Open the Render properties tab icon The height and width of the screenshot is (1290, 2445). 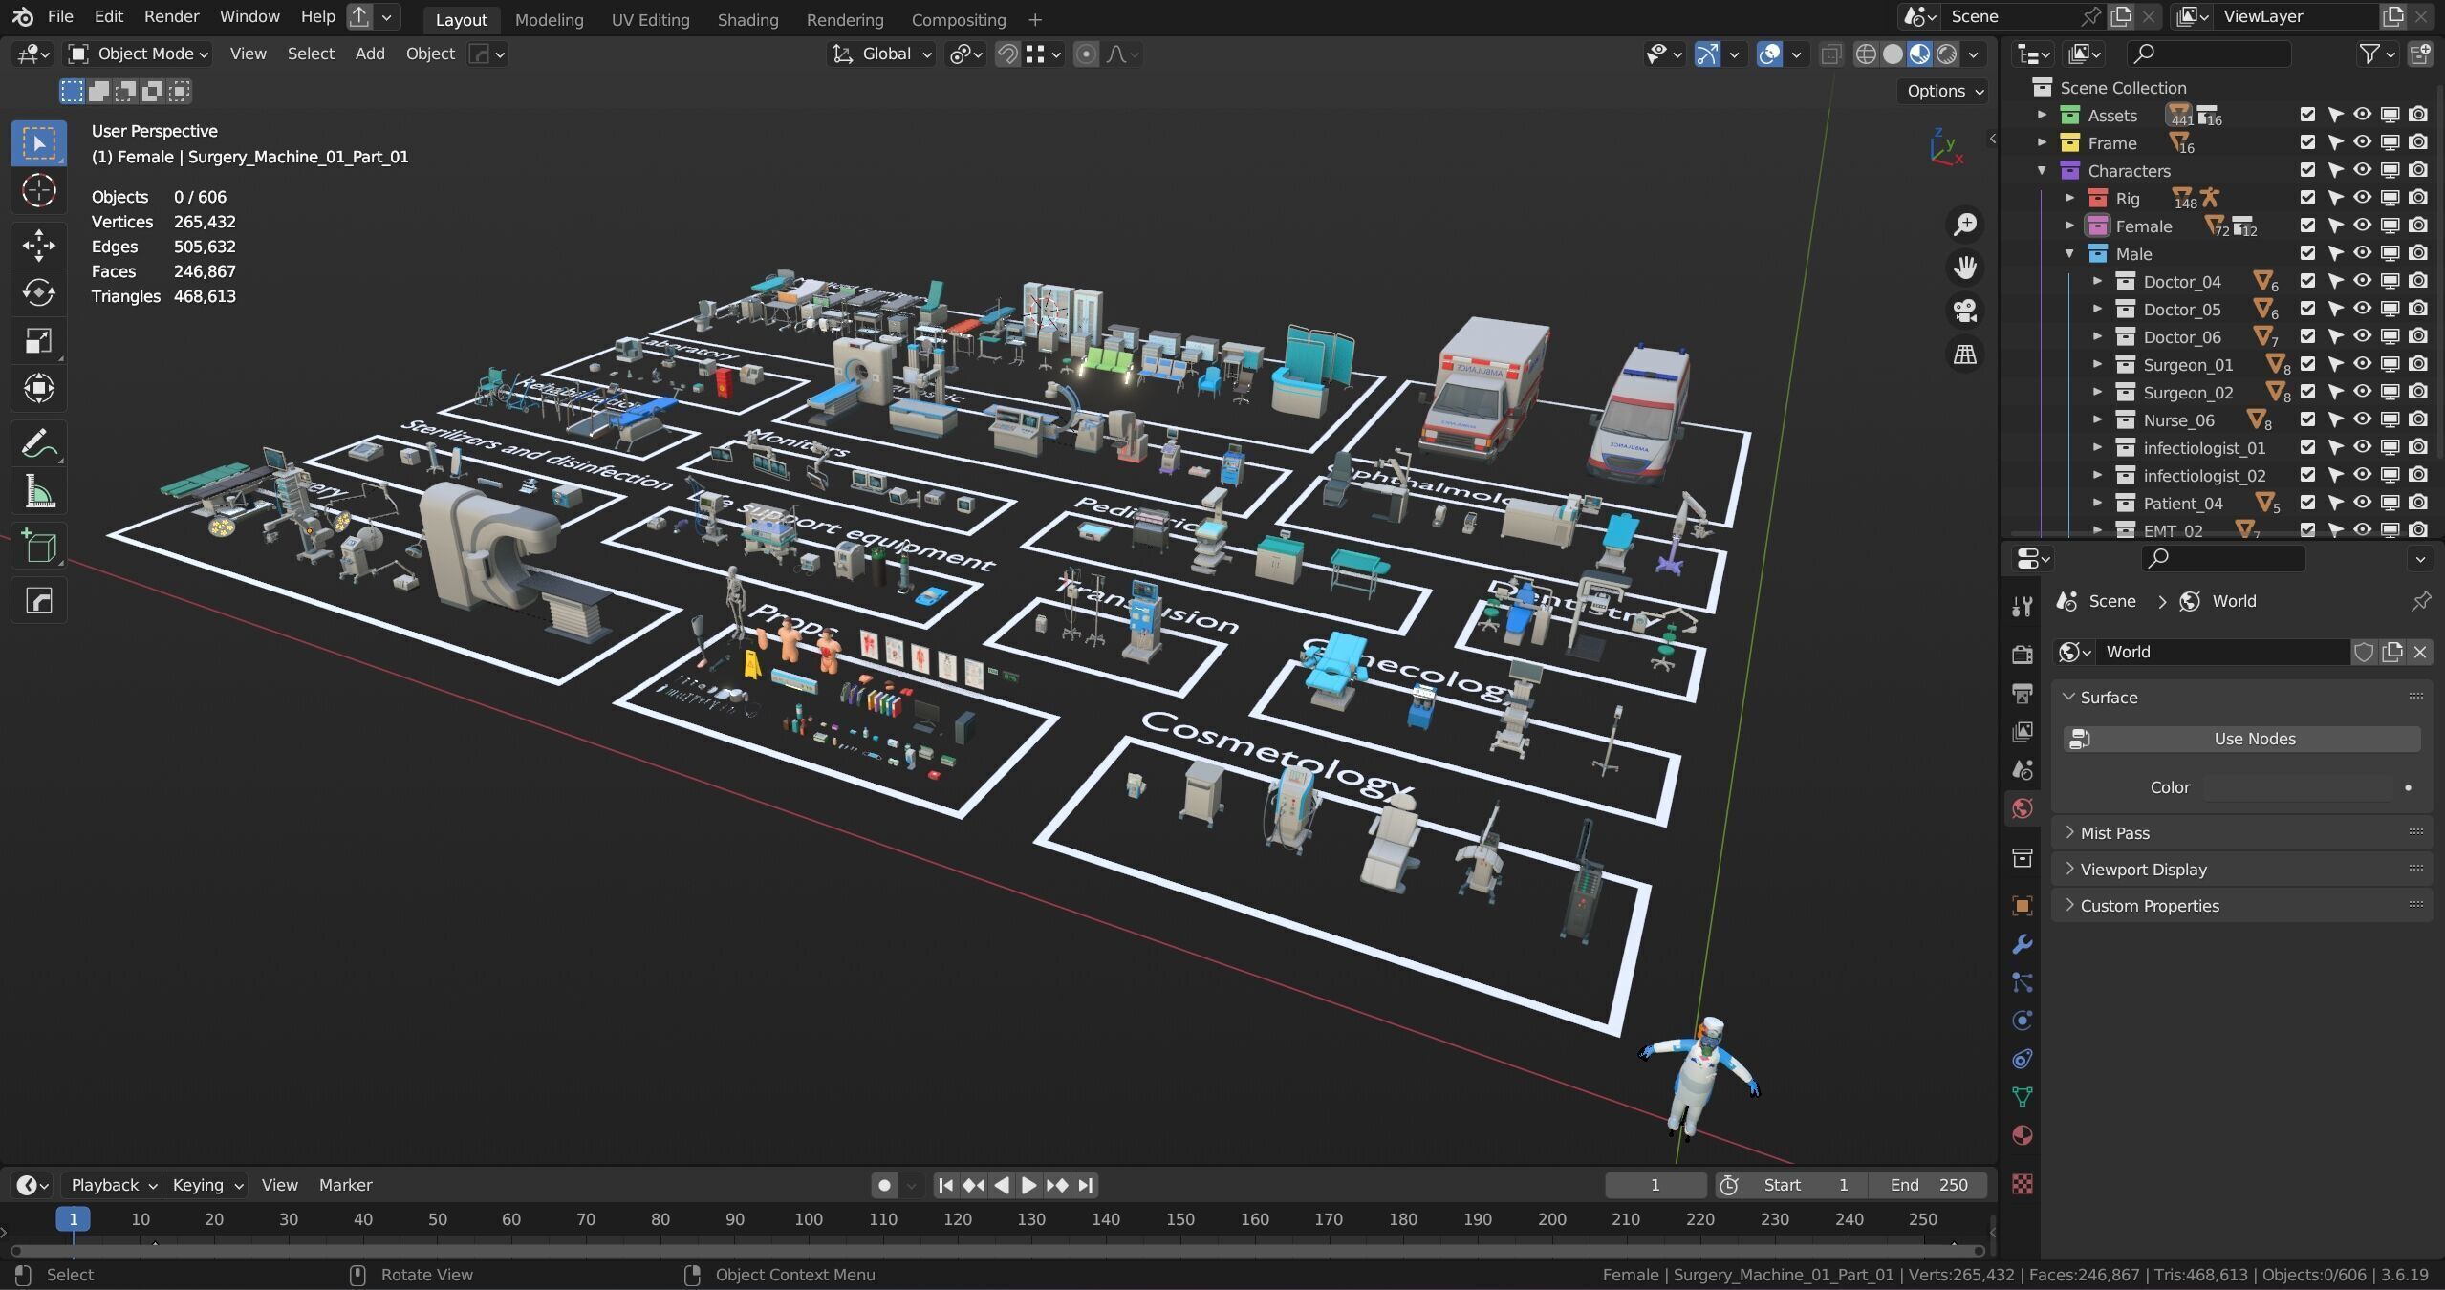tap(2022, 655)
